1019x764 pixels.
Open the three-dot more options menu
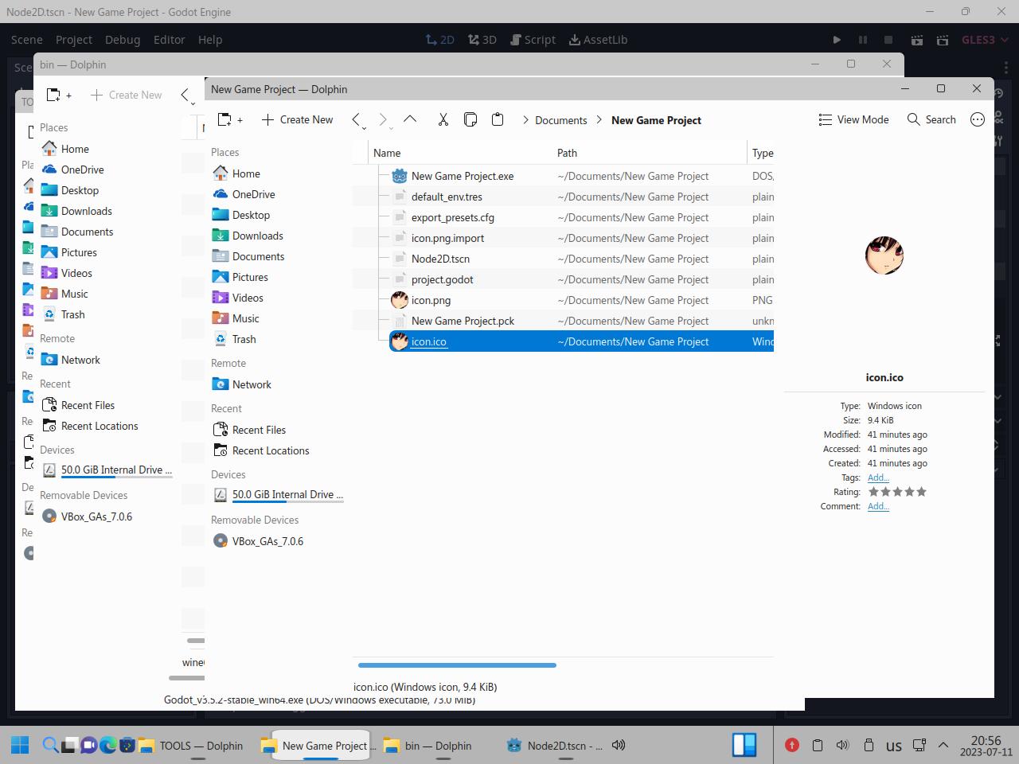pyautogui.click(x=978, y=120)
